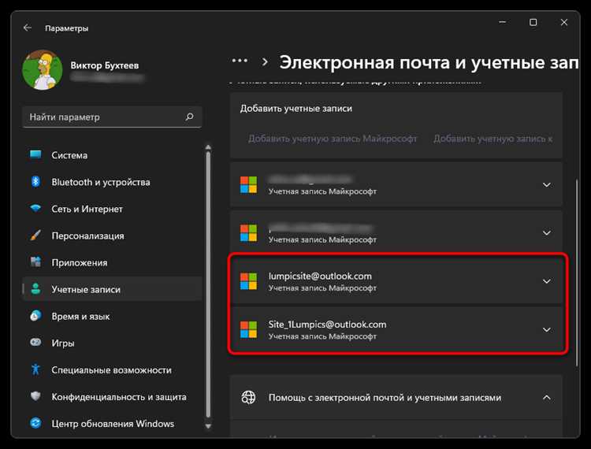
Task: Click the sidebar scrollbar track
Action: (208, 284)
